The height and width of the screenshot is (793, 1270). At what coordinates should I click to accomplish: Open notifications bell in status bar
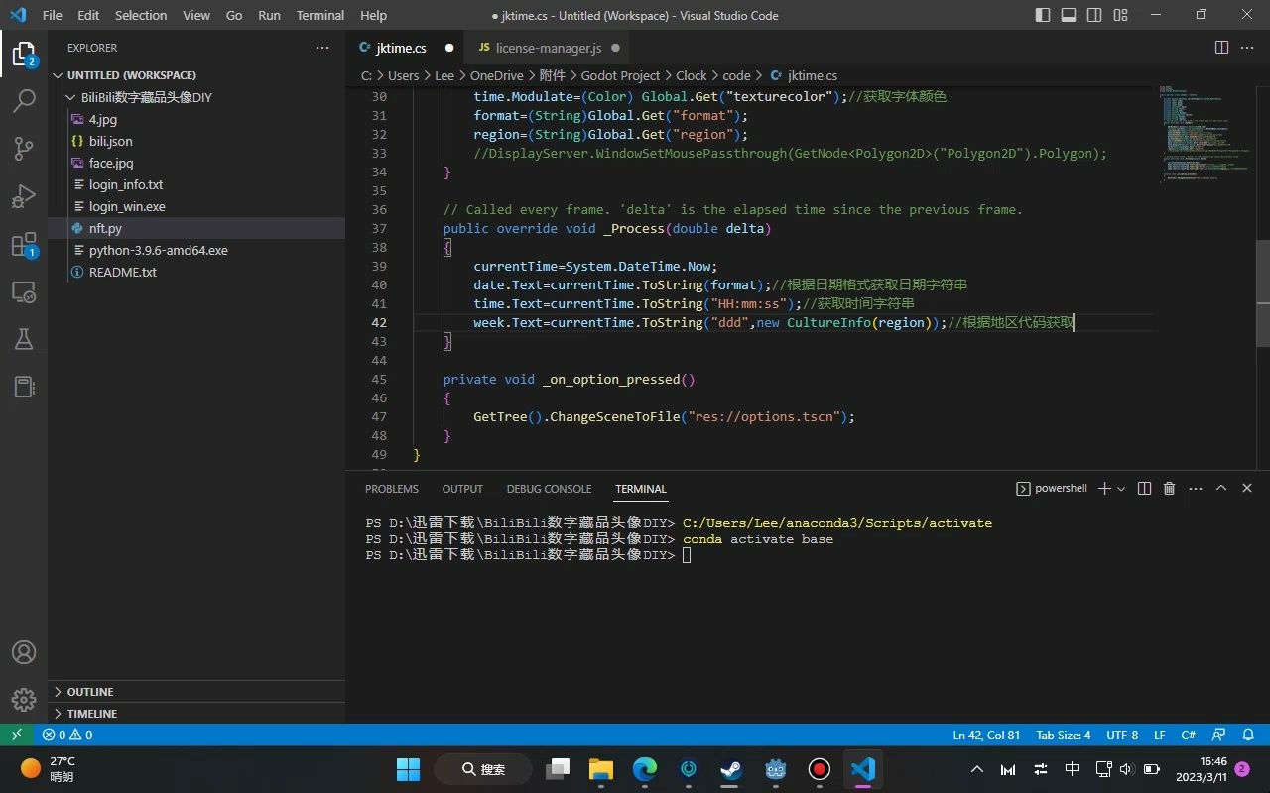pos(1249,735)
